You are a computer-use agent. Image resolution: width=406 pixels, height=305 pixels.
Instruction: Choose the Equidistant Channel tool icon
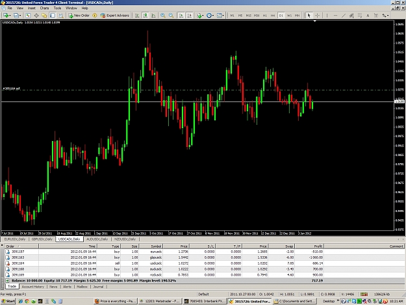[x=351, y=16]
